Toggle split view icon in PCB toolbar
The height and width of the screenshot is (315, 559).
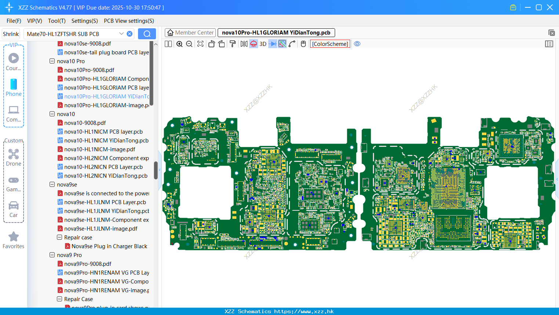[x=168, y=44]
